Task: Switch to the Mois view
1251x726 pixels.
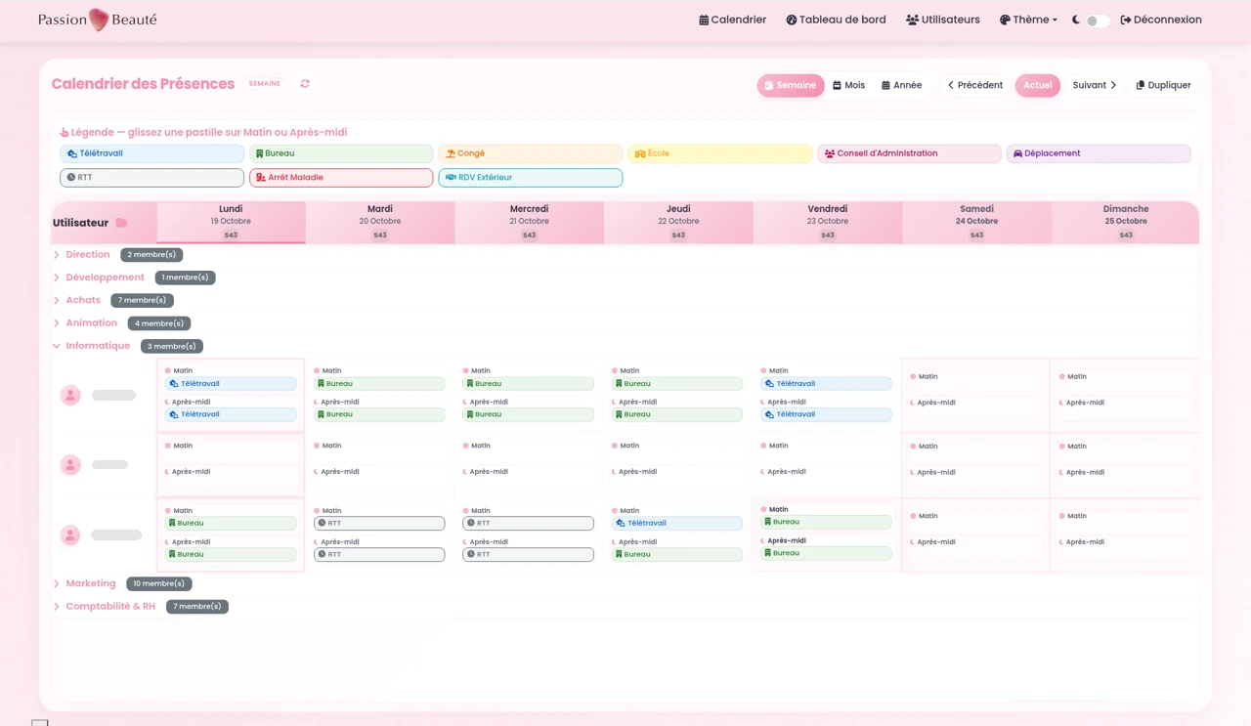Action: [x=849, y=85]
